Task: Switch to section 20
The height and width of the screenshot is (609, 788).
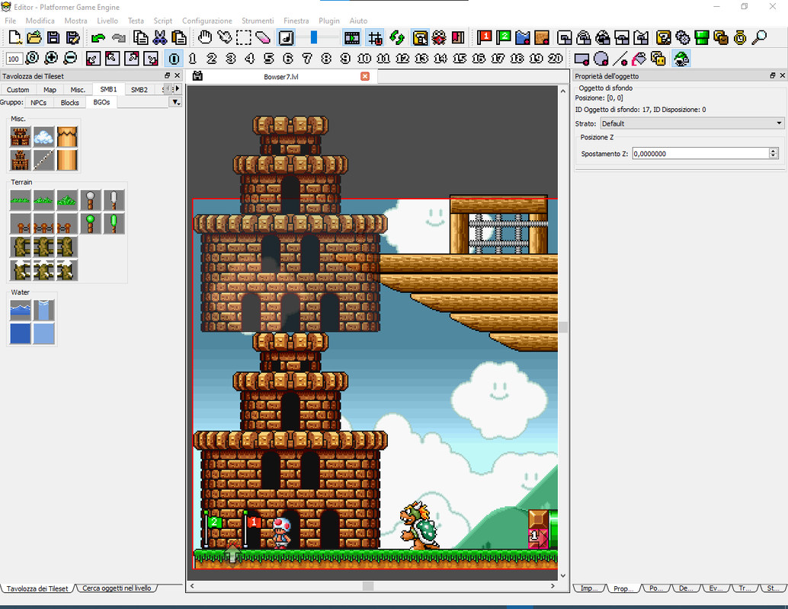Action: pos(556,59)
